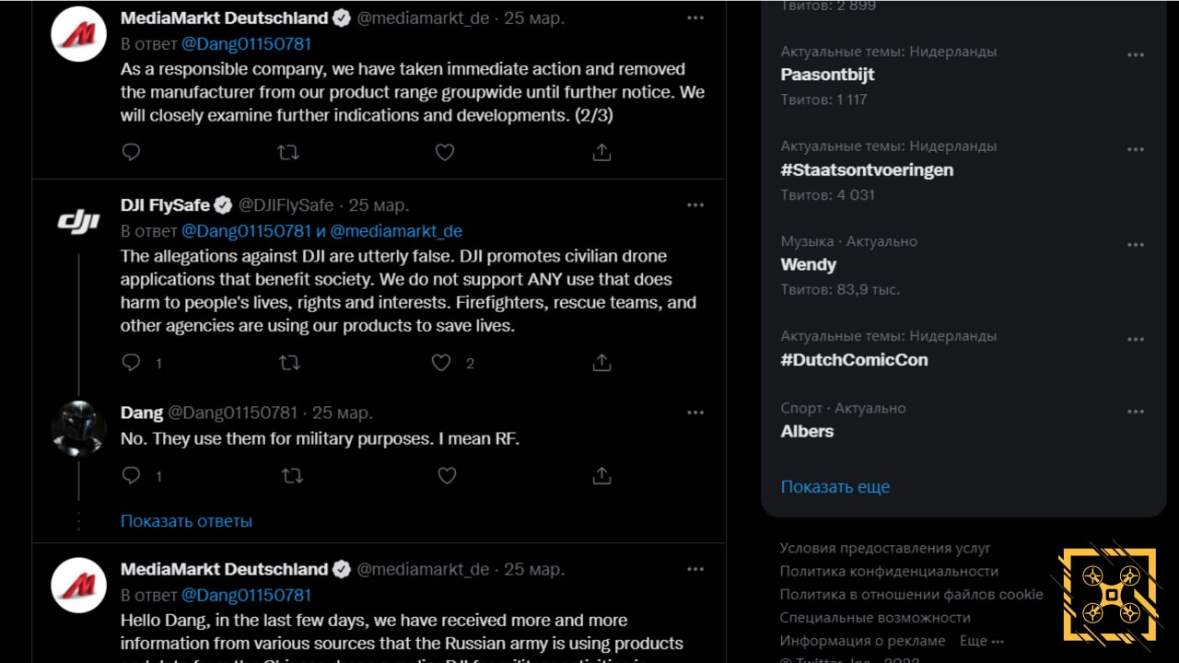
Task: Retweet the DJI FlySafe tweet
Action: (289, 363)
